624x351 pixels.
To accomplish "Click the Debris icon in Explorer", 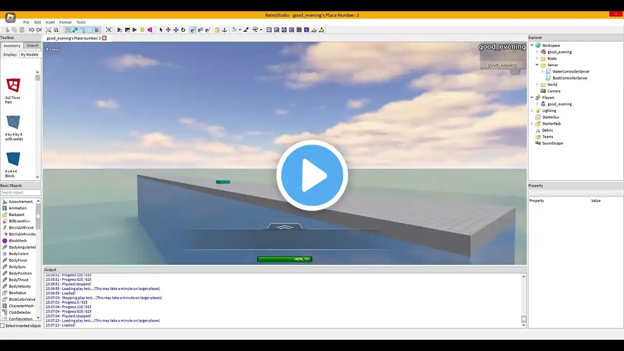I will point(538,130).
